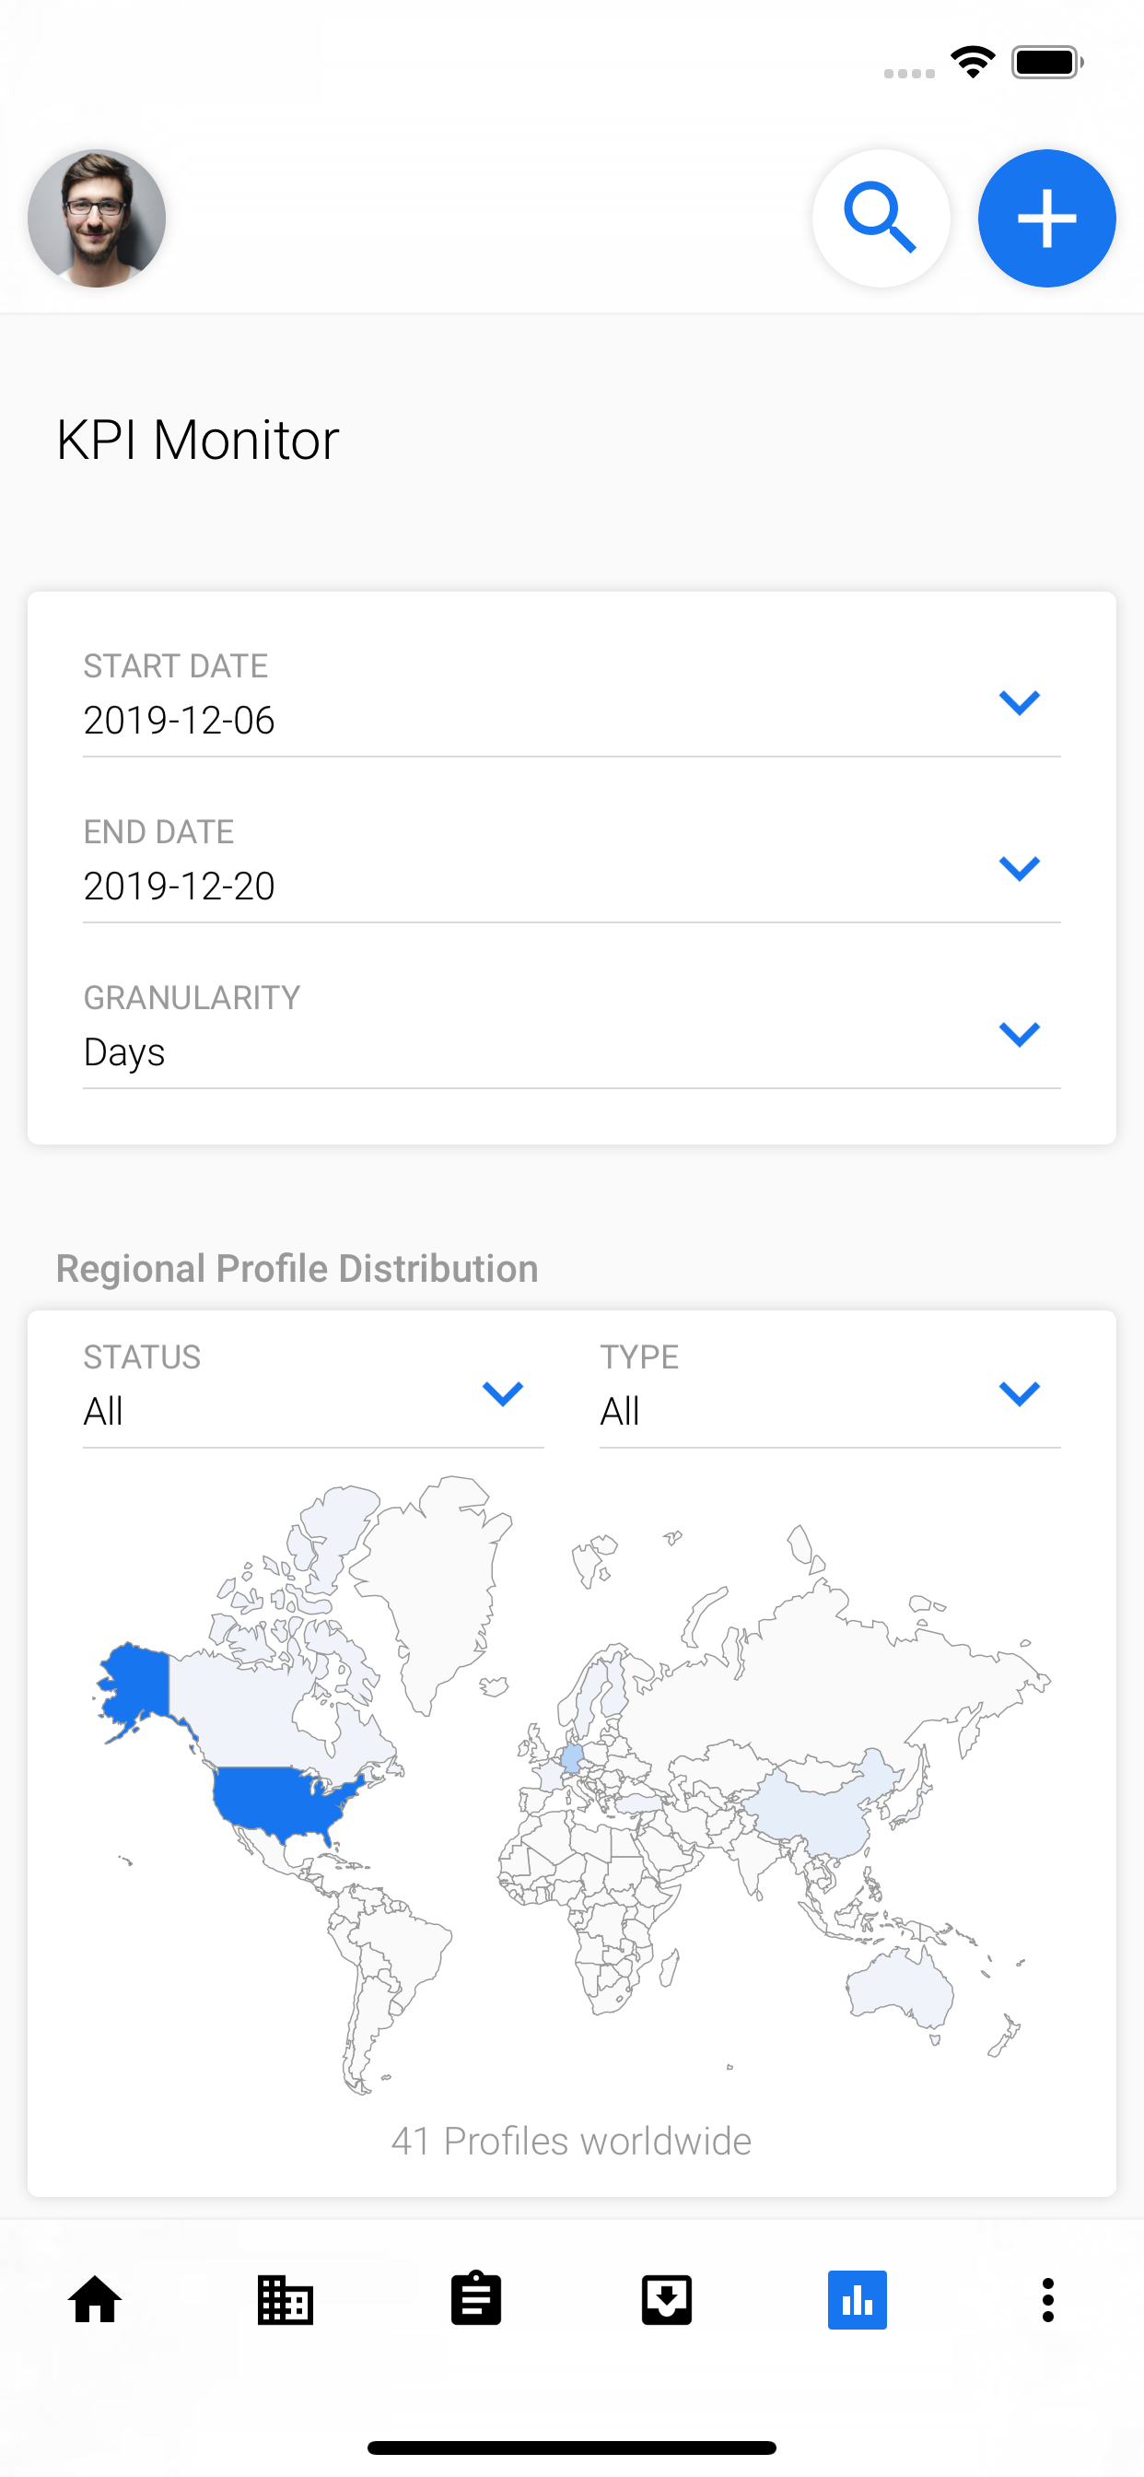This screenshot has width=1144, height=2477.
Task: Expand the Start Date dropdown chevron
Action: pos(1019,702)
